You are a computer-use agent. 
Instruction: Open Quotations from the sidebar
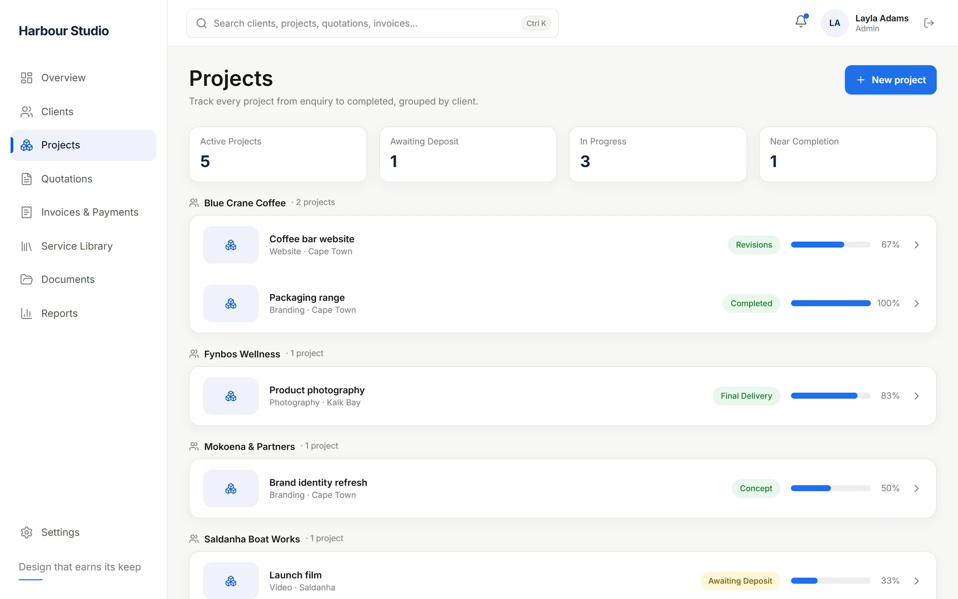coord(83,179)
